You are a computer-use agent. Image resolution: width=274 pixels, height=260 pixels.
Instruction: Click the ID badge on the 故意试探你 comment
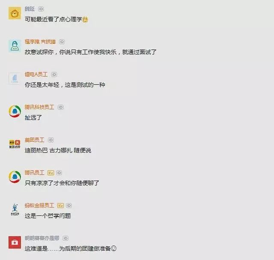(x=62, y=42)
